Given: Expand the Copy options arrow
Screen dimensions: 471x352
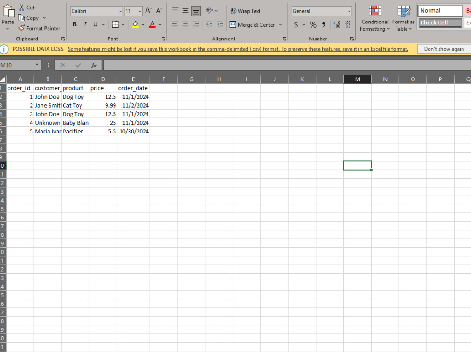Looking at the screenshot, I should coord(44,18).
